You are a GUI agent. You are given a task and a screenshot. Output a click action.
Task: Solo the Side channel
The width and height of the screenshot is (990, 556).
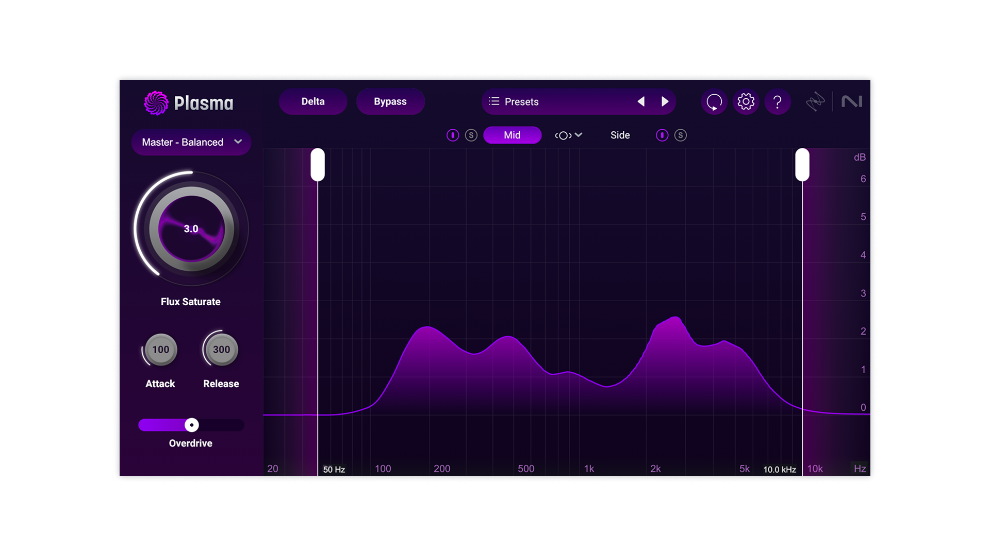tap(681, 135)
